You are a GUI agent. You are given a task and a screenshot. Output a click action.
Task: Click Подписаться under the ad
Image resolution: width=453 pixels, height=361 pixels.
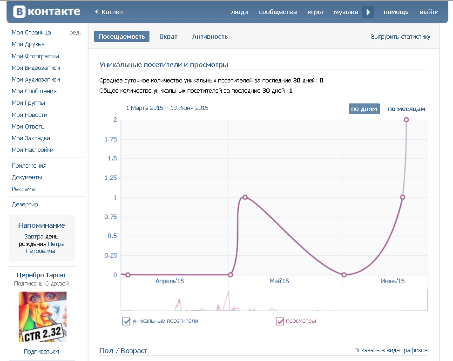coord(41,352)
